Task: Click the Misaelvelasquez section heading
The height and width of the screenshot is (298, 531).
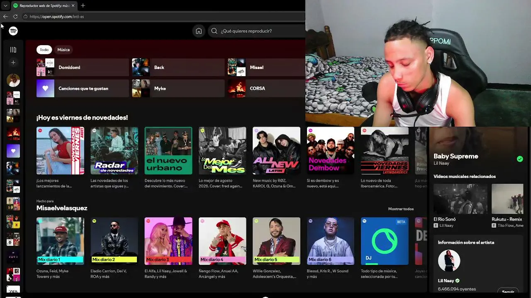Action: 62,208
